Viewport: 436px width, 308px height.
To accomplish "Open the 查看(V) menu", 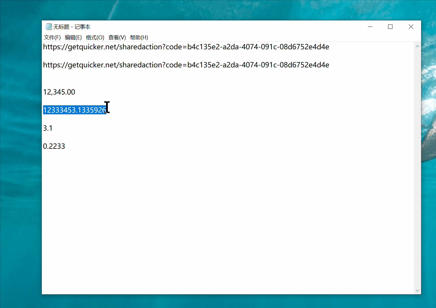I will pyautogui.click(x=117, y=37).
